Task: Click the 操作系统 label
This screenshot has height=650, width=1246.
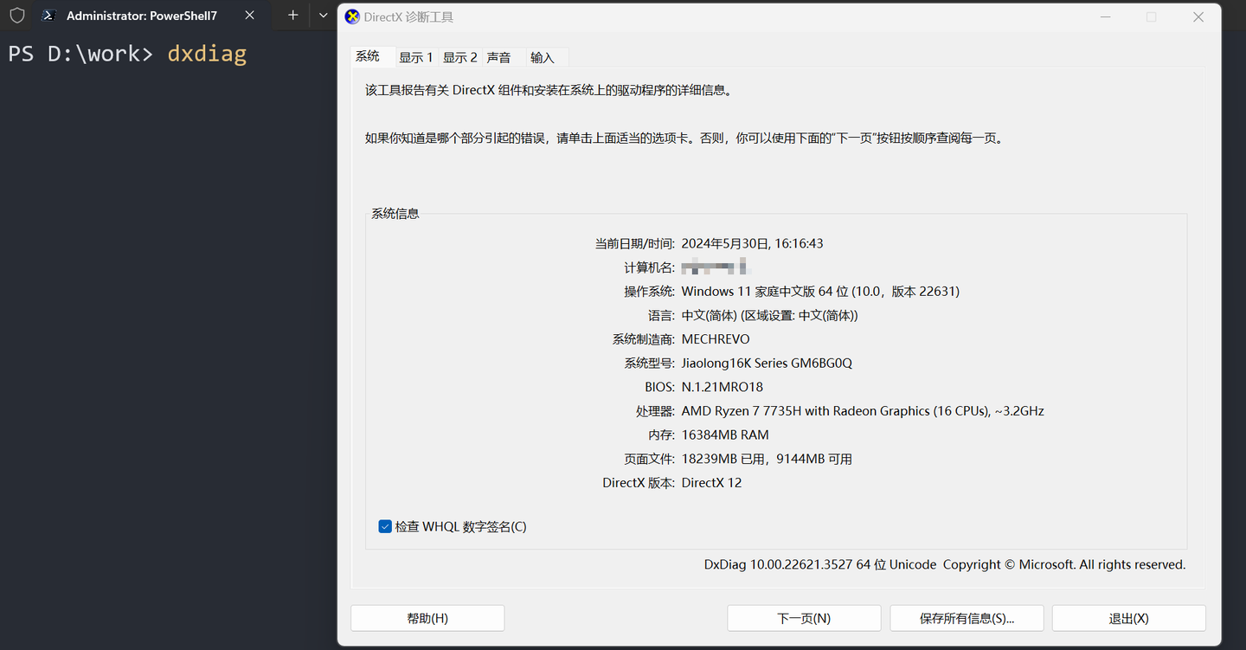Action: [649, 292]
